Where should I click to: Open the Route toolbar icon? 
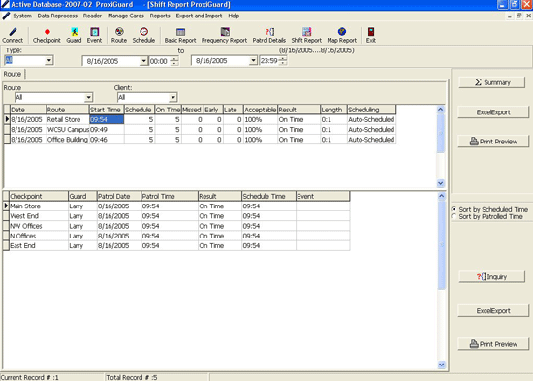[x=119, y=35]
